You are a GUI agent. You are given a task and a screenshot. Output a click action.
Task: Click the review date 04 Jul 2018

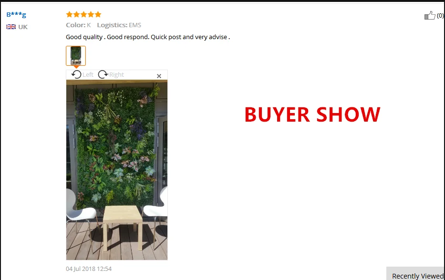click(x=89, y=269)
